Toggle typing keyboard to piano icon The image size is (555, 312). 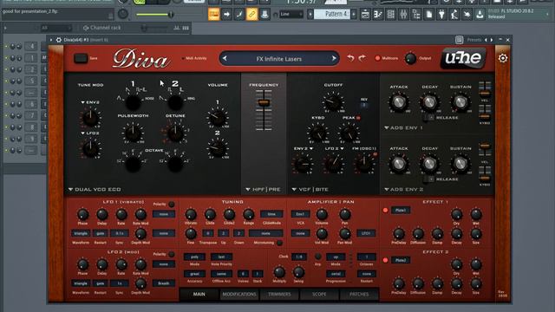click(214, 15)
